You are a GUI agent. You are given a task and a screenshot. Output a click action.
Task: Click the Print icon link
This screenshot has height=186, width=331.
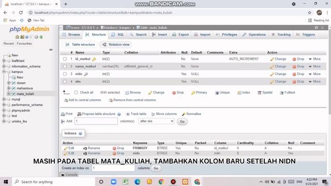click(x=63, y=114)
